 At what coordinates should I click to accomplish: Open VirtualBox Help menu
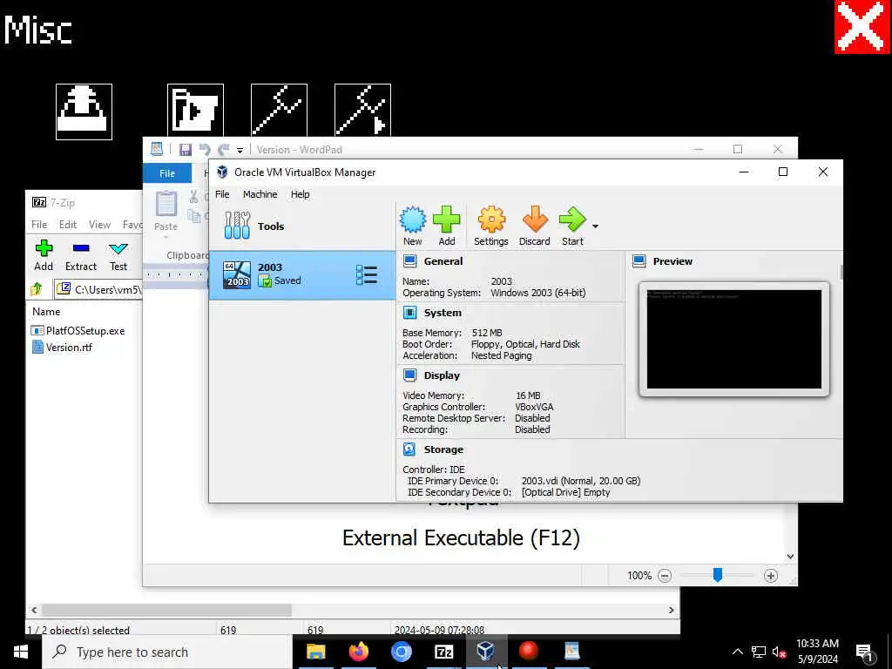[301, 194]
